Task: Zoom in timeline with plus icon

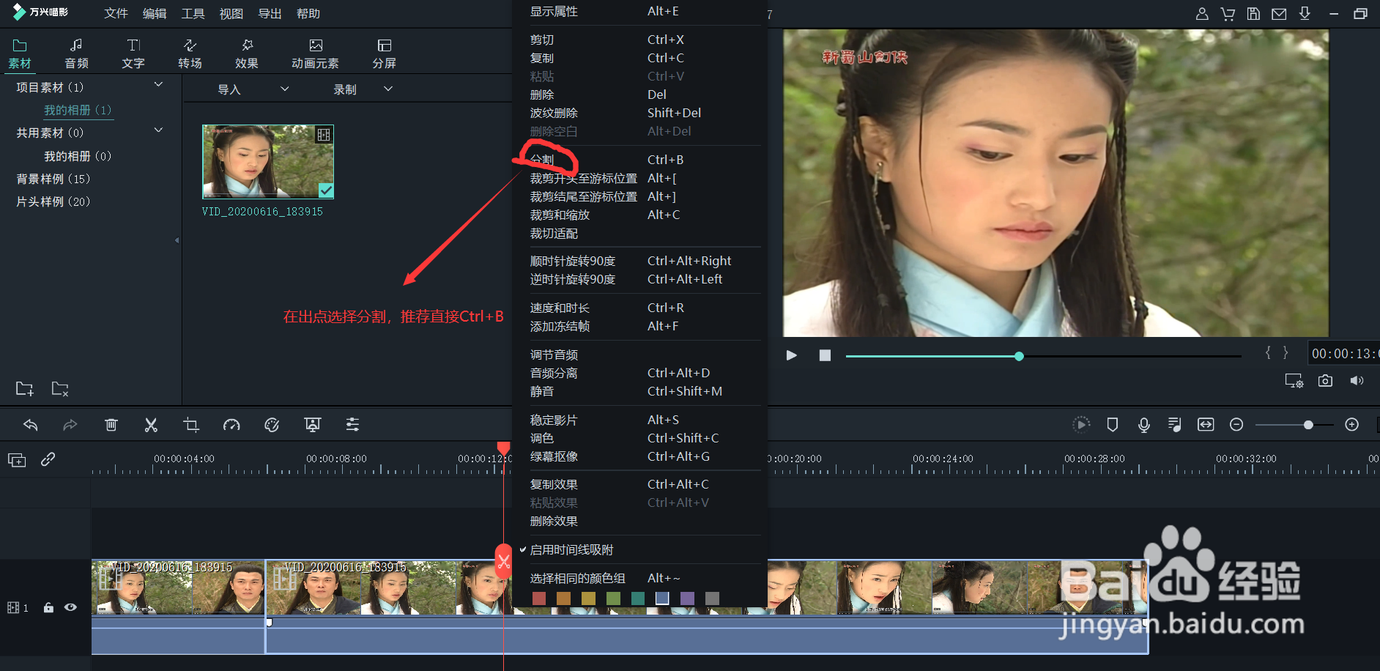Action: tap(1352, 425)
